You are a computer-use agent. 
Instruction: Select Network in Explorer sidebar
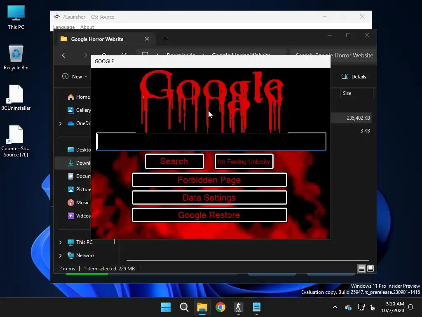click(x=81, y=255)
